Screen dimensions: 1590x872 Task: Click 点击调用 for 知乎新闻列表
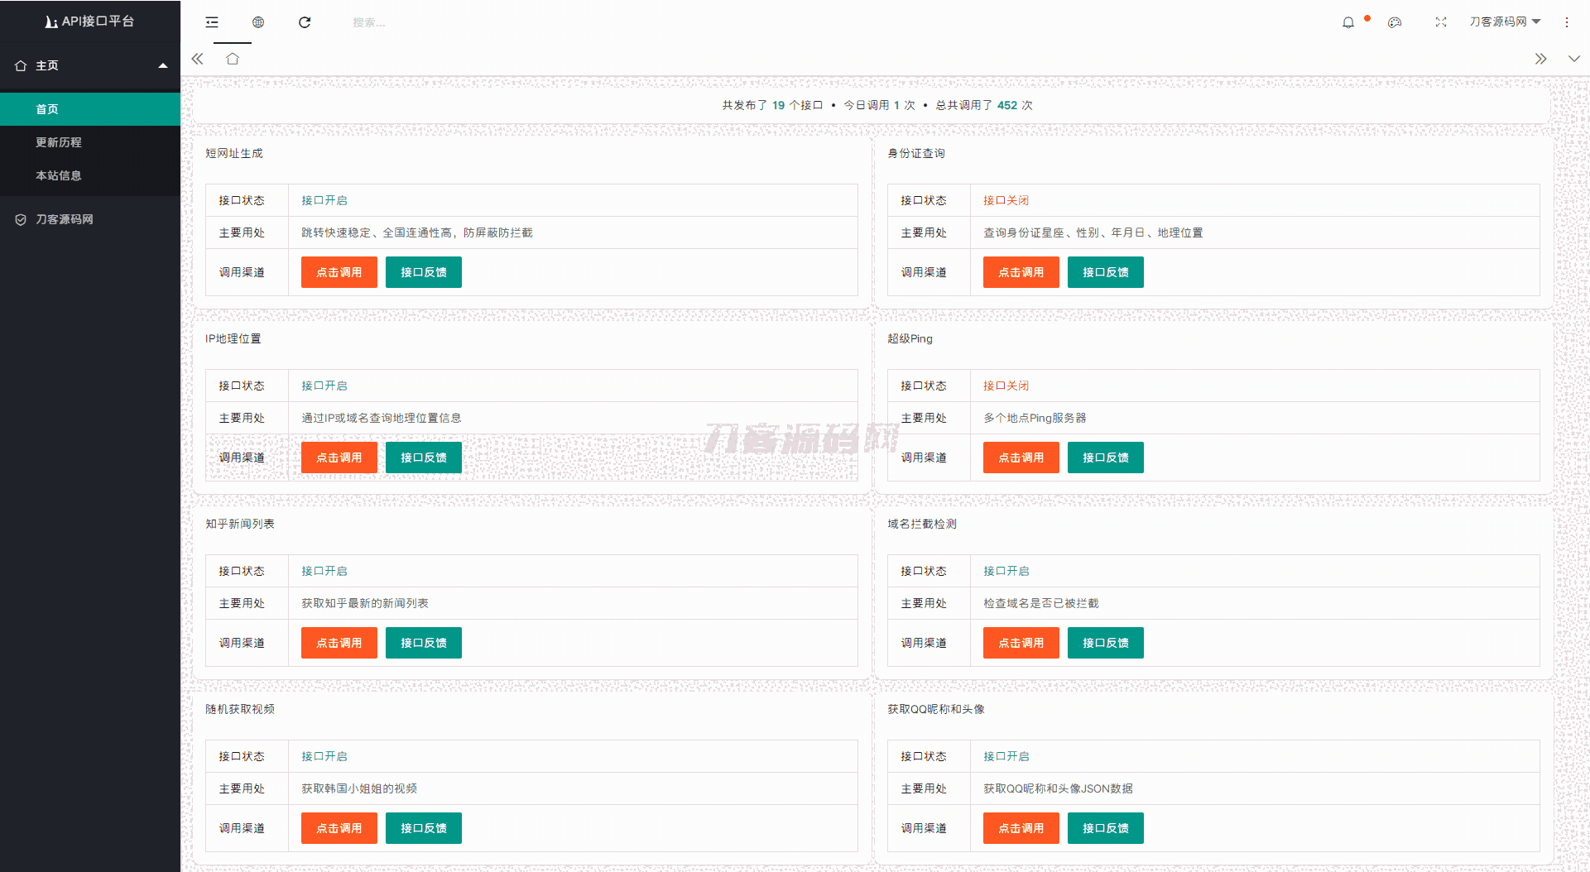pyautogui.click(x=339, y=643)
